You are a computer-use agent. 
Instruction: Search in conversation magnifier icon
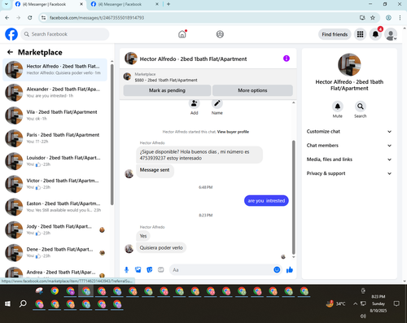pyautogui.click(x=361, y=107)
